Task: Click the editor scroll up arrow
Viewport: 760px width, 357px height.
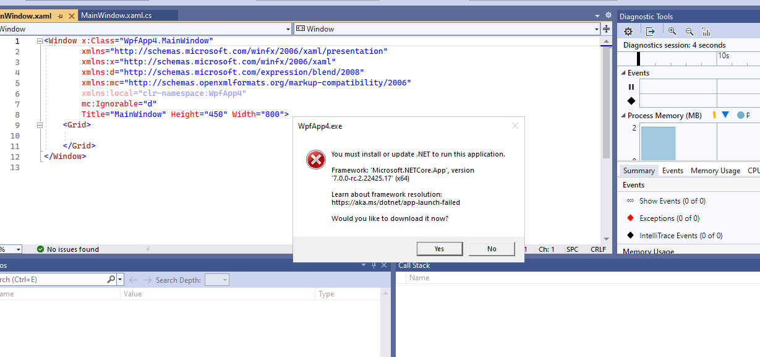Action: pyautogui.click(x=606, y=41)
